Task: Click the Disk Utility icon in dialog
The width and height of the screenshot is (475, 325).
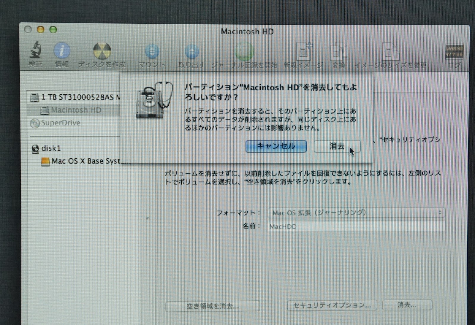Action: coord(154,100)
